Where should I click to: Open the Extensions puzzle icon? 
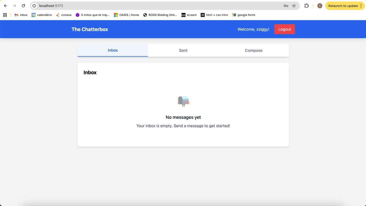(x=307, y=6)
